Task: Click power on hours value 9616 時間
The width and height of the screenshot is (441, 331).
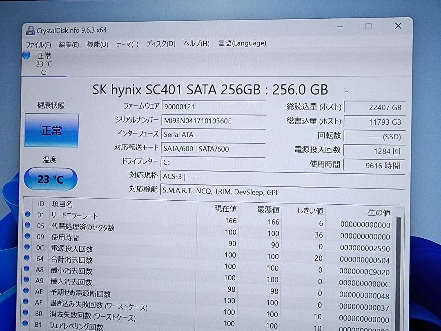Action: tap(374, 165)
